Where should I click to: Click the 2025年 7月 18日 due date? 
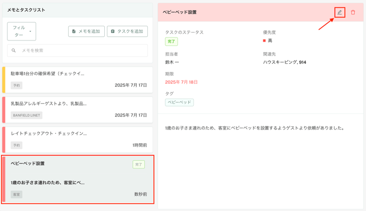(181, 82)
